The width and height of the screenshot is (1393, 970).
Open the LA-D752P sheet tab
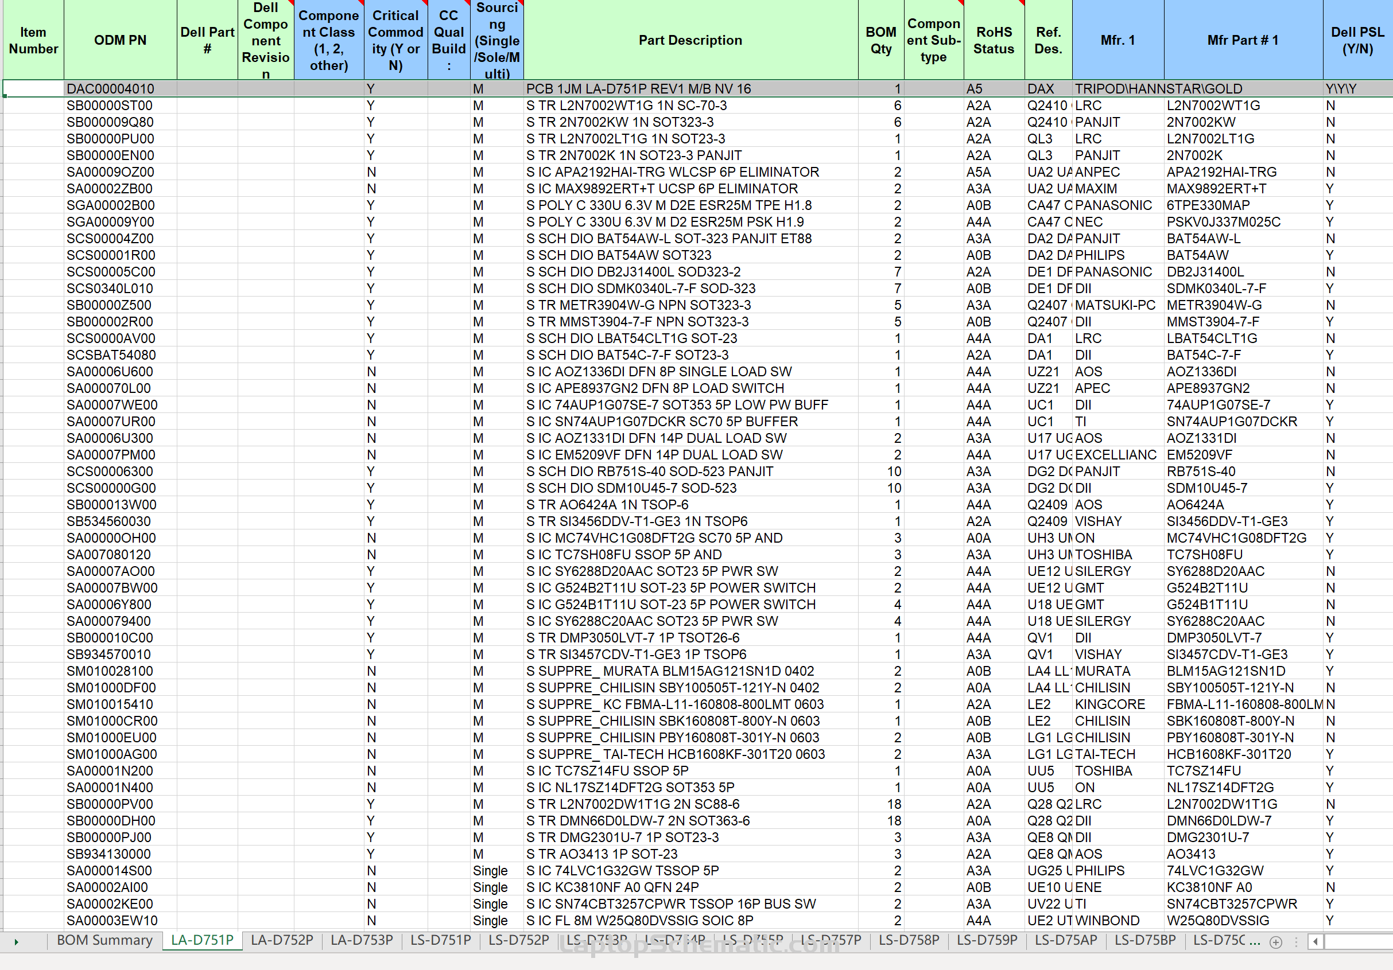point(282,940)
